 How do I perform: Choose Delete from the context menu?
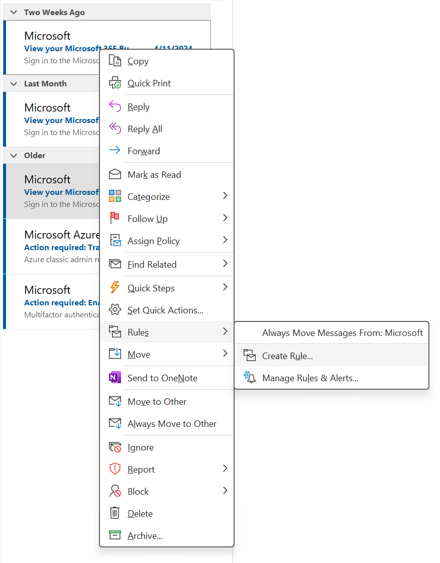point(167,513)
